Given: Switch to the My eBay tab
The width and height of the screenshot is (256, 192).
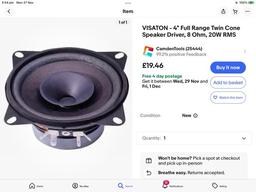Looking at the screenshot, I should pos(80,186).
